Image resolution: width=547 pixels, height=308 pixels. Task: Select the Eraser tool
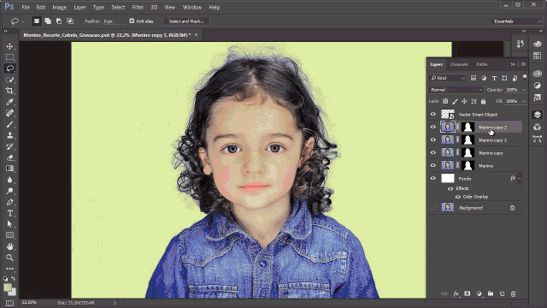pos(9,157)
